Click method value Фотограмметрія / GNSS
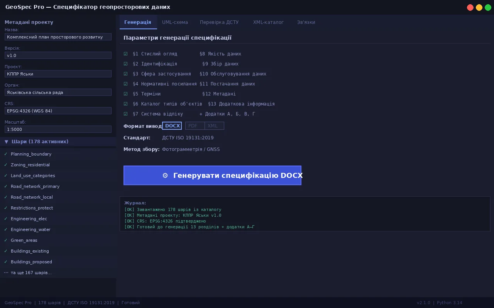This screenshot has height=308, width=494. tap(191, 149)
